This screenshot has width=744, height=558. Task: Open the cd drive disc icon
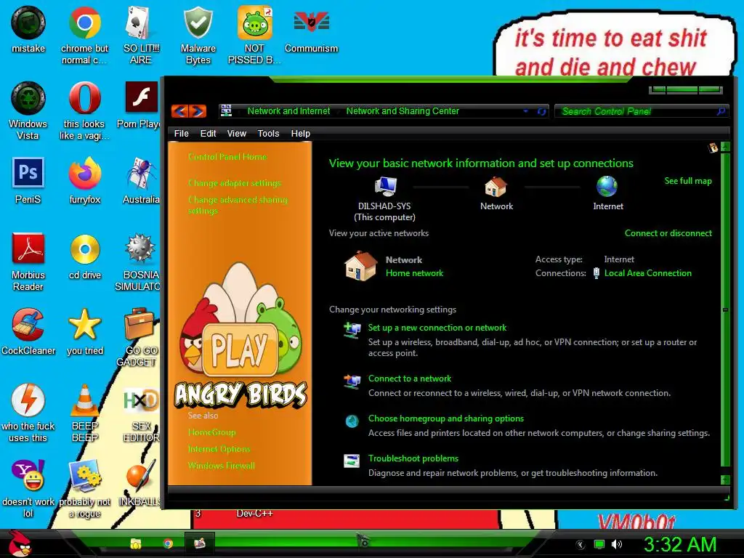point(84,256)
